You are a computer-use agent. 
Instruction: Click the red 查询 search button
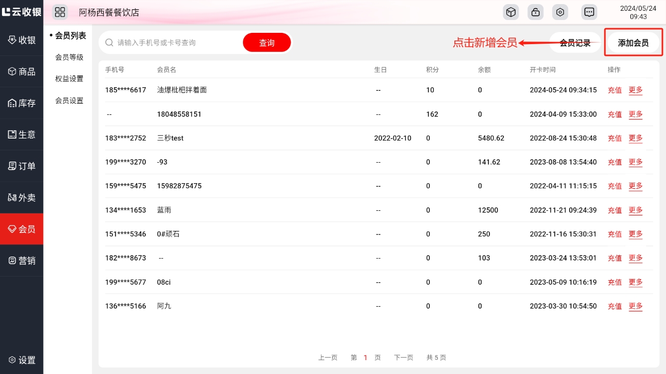click(267, 43)
